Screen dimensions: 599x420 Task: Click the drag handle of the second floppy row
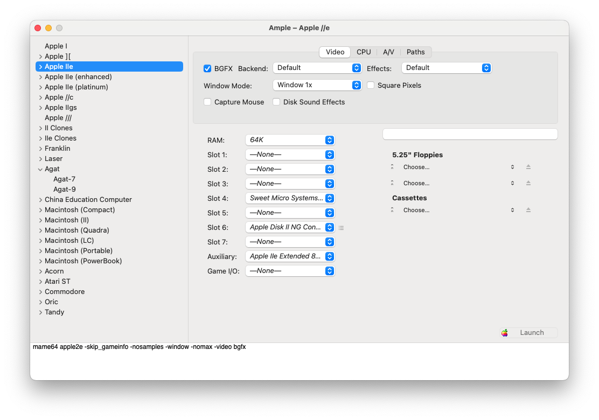tap(392, 183)
